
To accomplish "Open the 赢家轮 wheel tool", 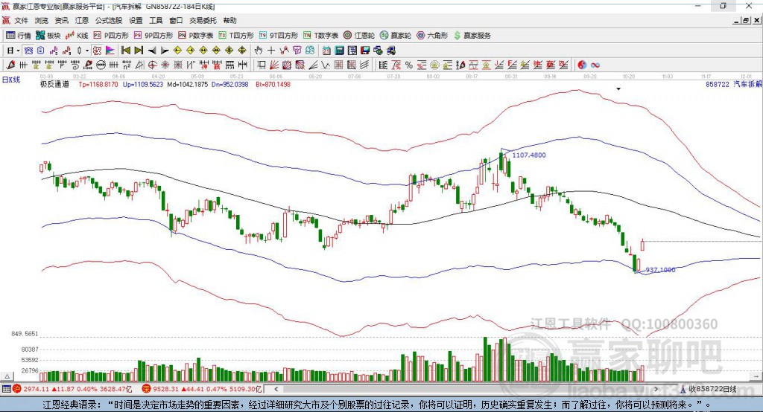I will (x=396, y=36).
